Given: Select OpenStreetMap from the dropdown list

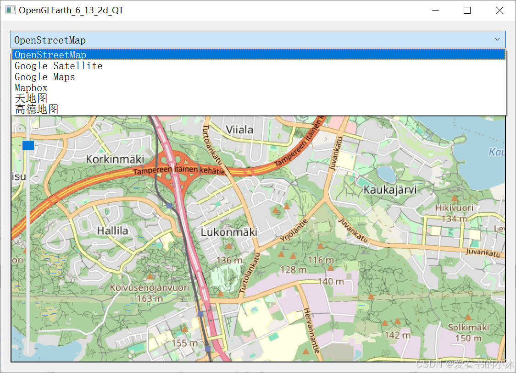Looking at the screenshot, I should [x=258, y=55].
